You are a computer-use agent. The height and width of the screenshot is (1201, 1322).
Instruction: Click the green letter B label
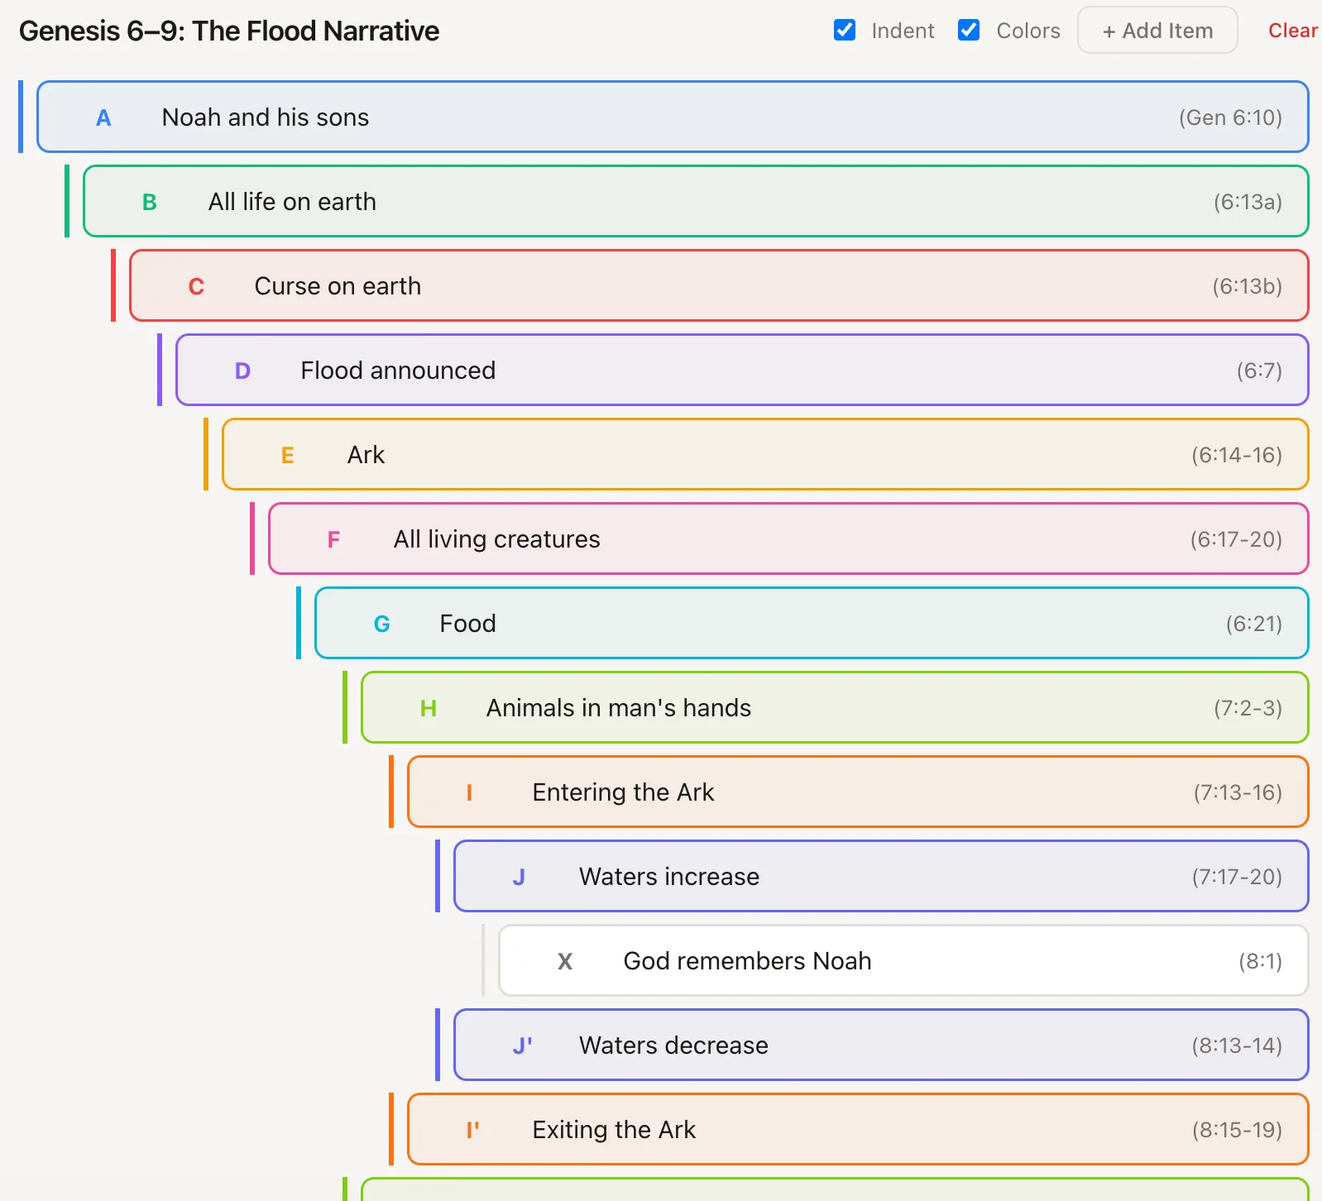click(x=150, y=202)
